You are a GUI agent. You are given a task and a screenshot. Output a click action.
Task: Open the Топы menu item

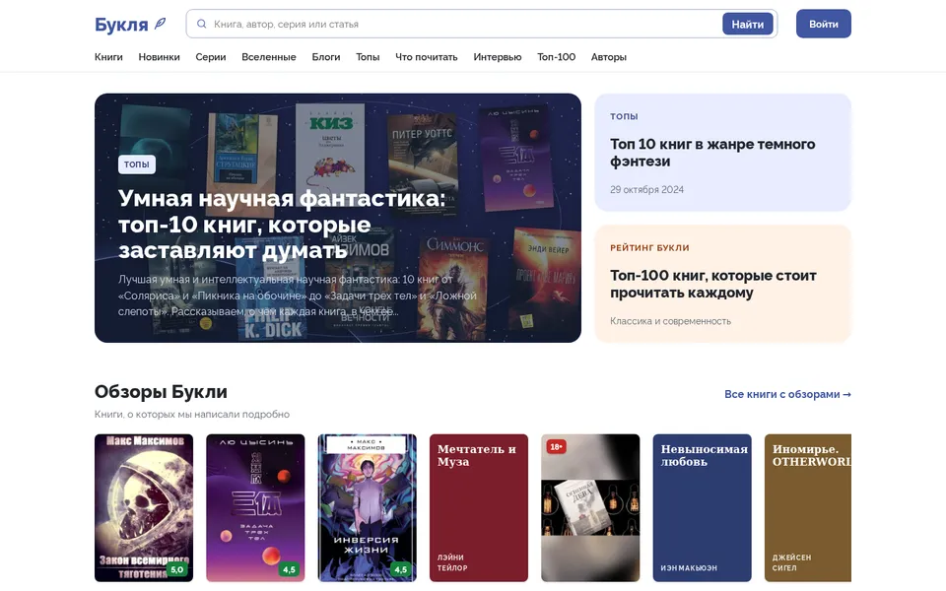tap(368, 57)
